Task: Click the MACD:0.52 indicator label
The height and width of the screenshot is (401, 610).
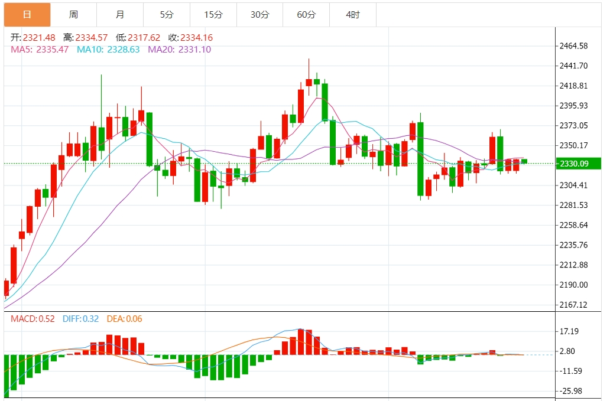Action: pos(33,319)
